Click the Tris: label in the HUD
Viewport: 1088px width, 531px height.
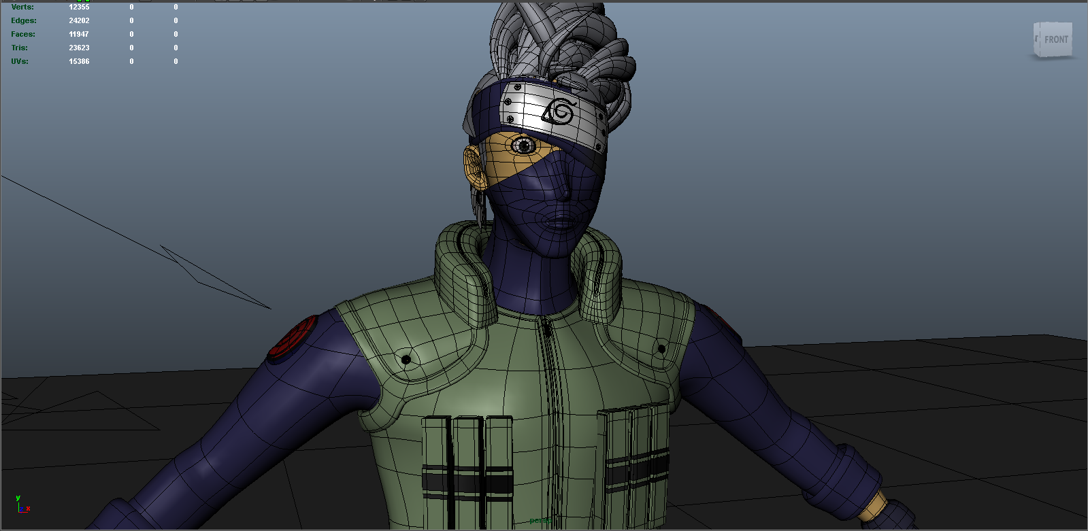point(20,48)
